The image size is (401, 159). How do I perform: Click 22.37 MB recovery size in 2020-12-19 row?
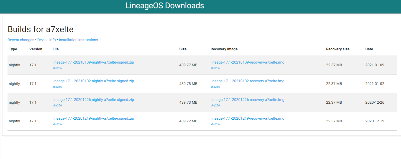pos(334,121)
